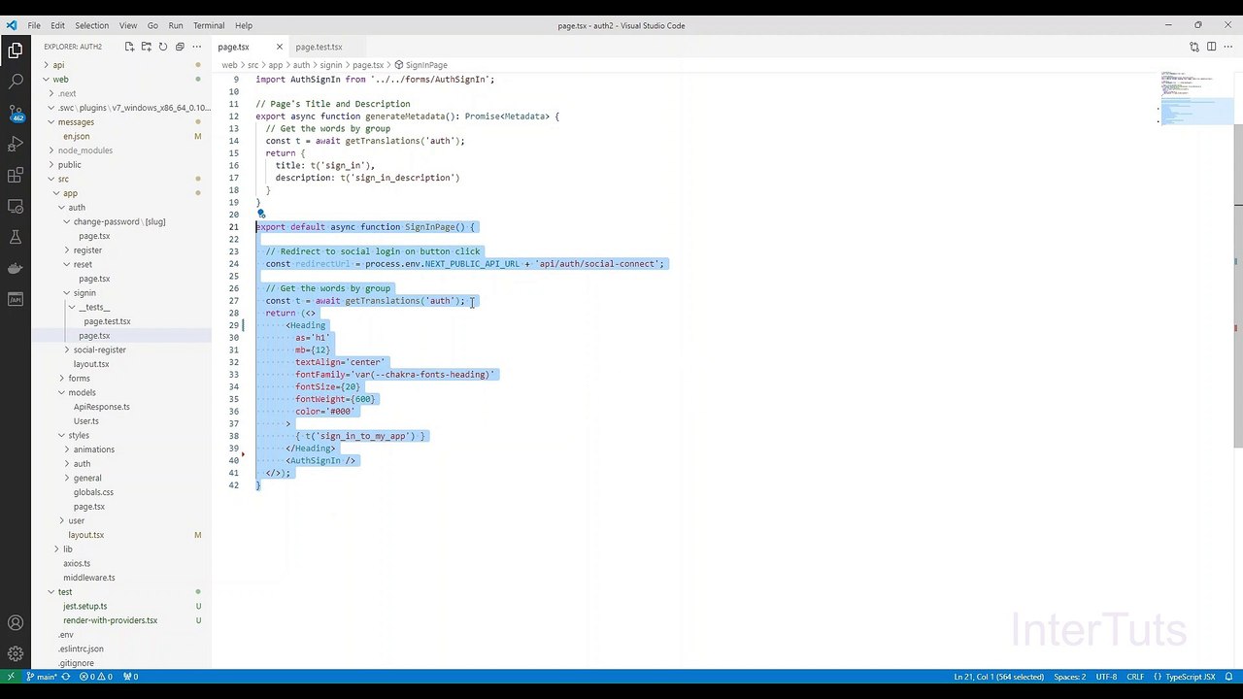Viewport: 1243px width, 699px height.
Task: Collapse the web folder
Action: click(60, 80)
